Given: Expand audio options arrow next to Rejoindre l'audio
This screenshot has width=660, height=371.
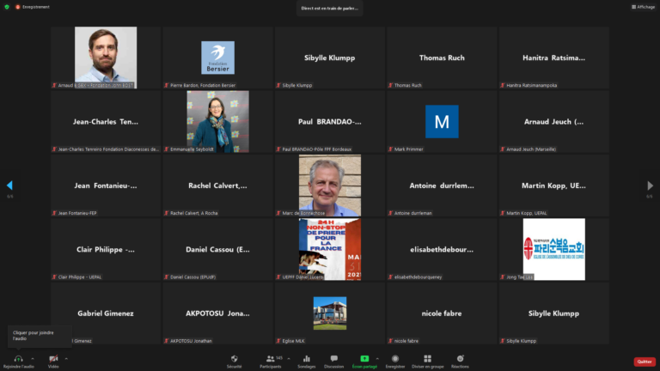Looking at the screenshot, I should [x=33, y=358].
